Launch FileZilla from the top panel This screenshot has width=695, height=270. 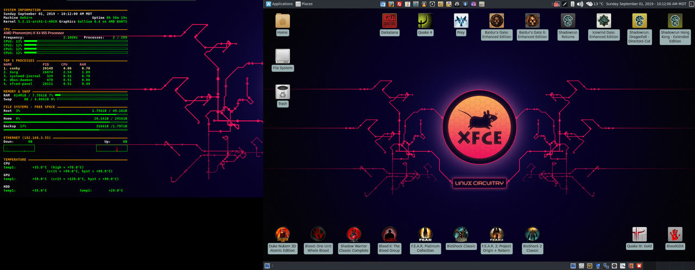tap(399, 4)
